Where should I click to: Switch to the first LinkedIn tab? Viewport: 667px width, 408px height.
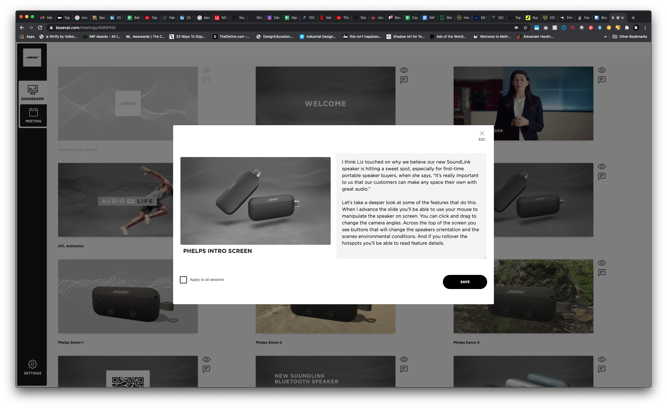116,18
